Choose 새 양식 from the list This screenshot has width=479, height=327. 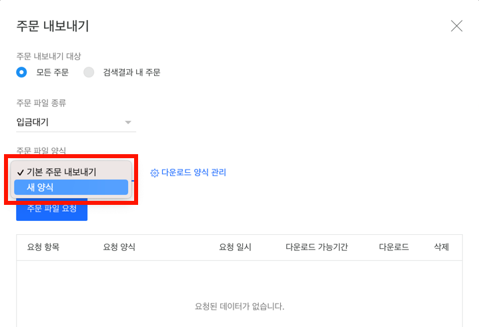pos(71,187)
